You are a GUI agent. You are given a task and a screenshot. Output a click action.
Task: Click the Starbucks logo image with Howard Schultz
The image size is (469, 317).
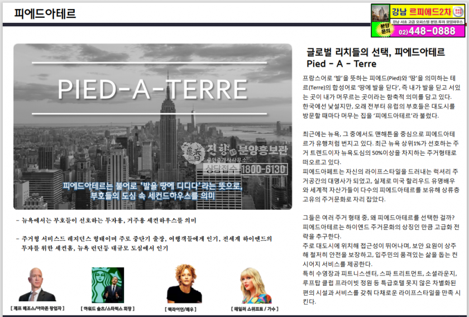108,284
